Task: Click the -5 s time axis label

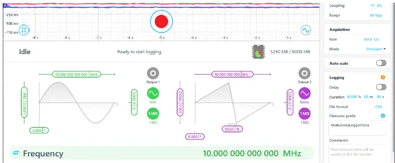Action: click(162, 38)
